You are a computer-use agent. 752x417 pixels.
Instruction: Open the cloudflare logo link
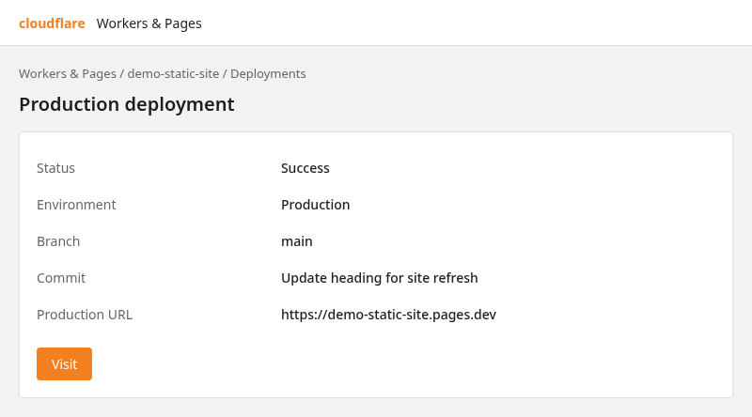(x=52, y=23)
